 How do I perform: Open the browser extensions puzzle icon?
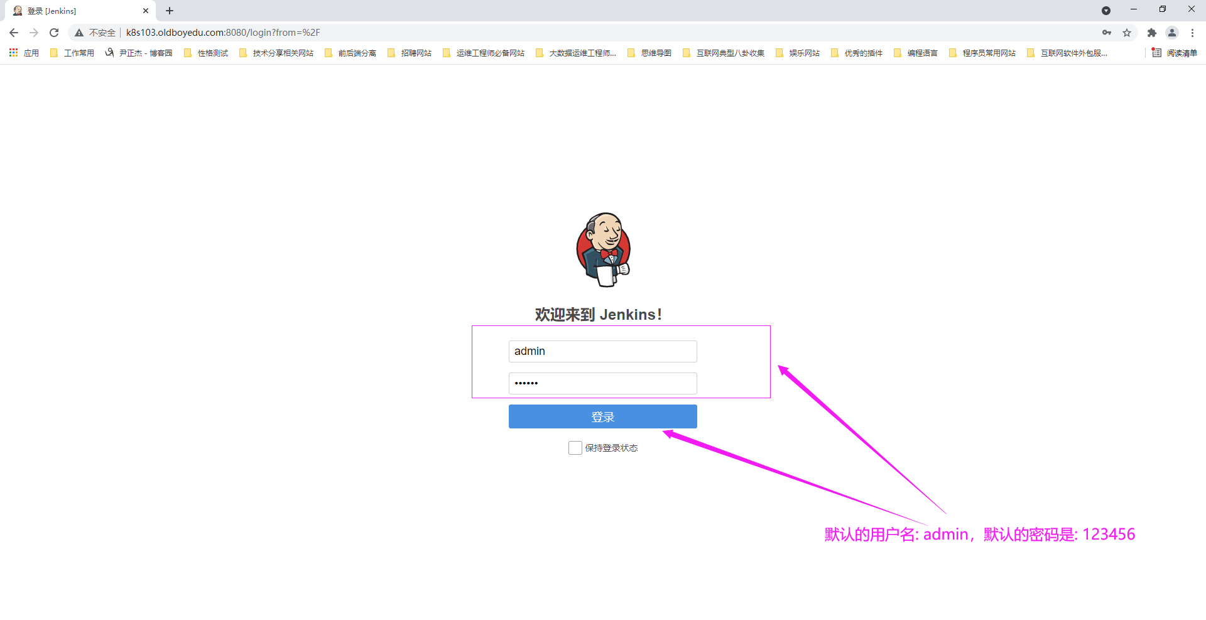(x=1151, y=33)
